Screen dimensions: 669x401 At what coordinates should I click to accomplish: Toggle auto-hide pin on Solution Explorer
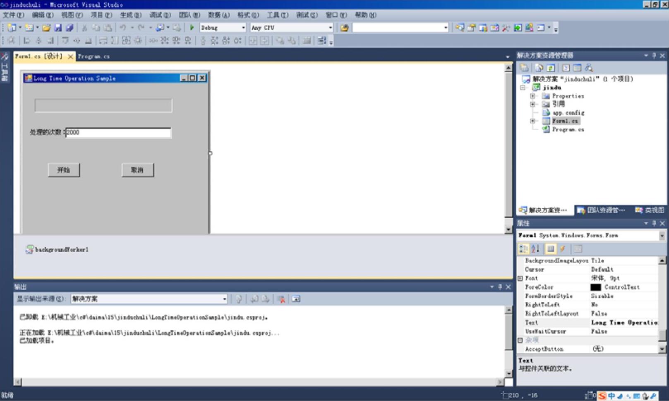tap(654, 55)
